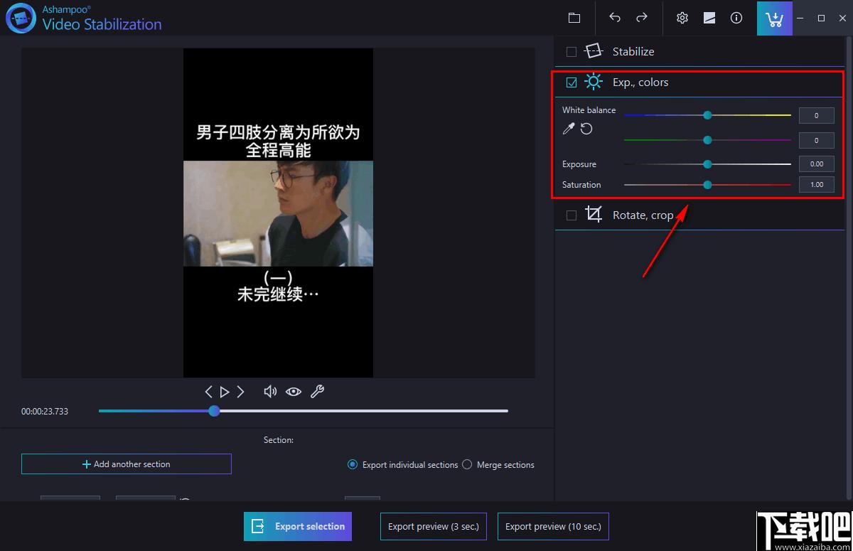
Task: Adjust the Exposure slider handle
Action: pos(707,164)
